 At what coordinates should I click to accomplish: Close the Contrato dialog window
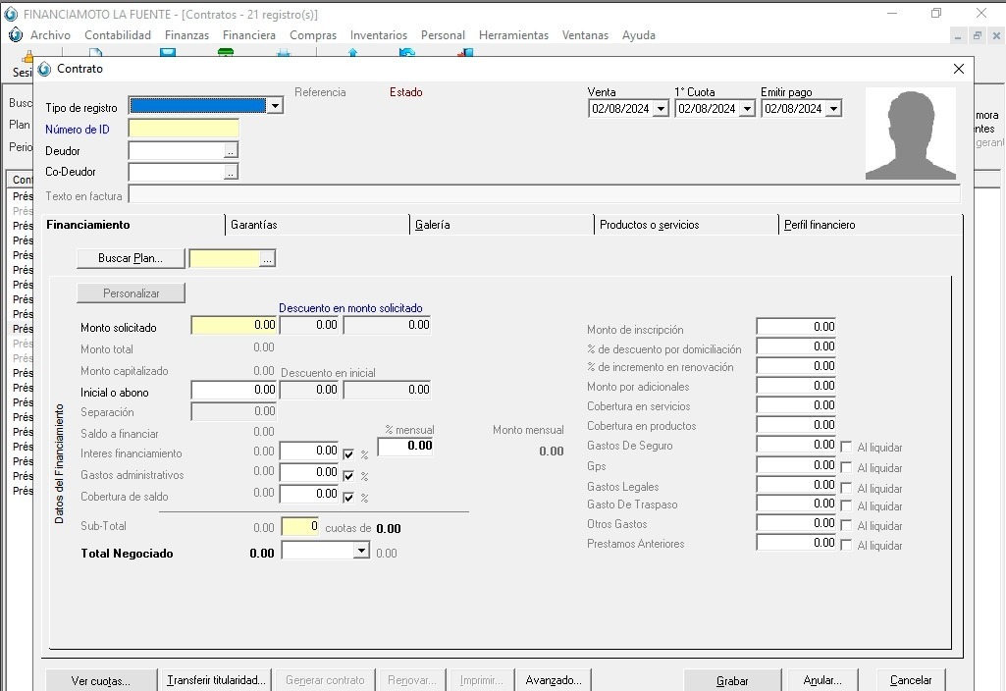coord(959,69)
